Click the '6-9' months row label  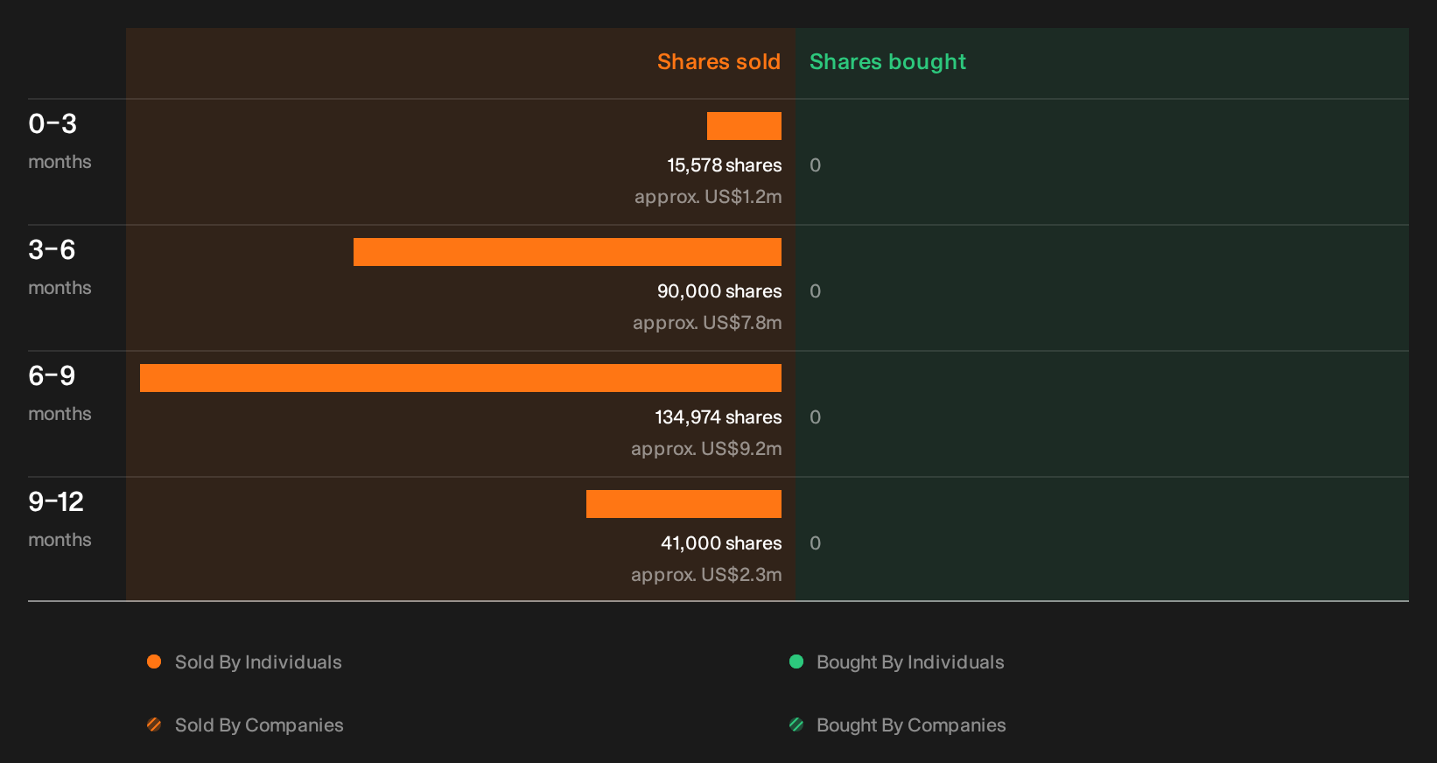53,376
